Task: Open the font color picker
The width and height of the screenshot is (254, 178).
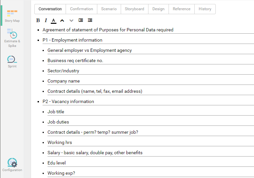Action: click(53, 21)
